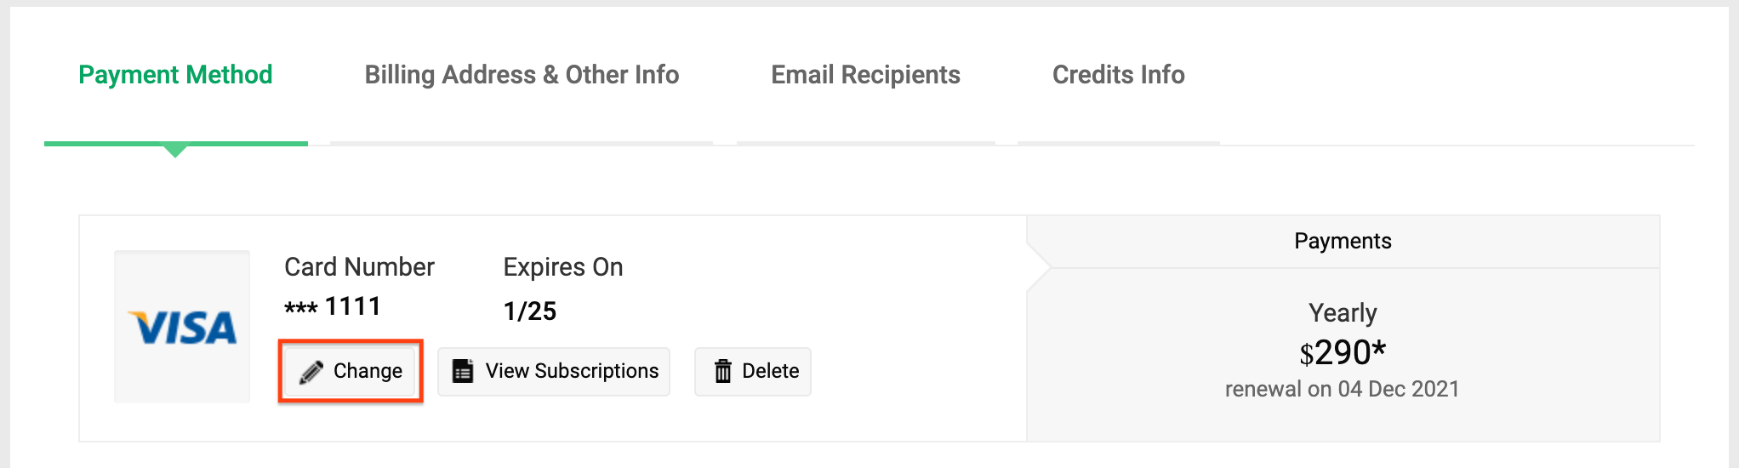
Task: Click the Expires On label
Action: [x=563, y=267]
